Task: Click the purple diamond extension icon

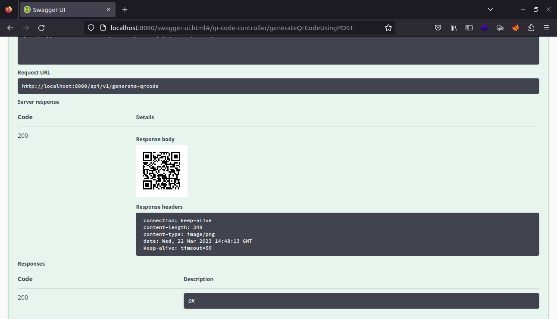Action: pyautogui.click(x=485, y=28)
